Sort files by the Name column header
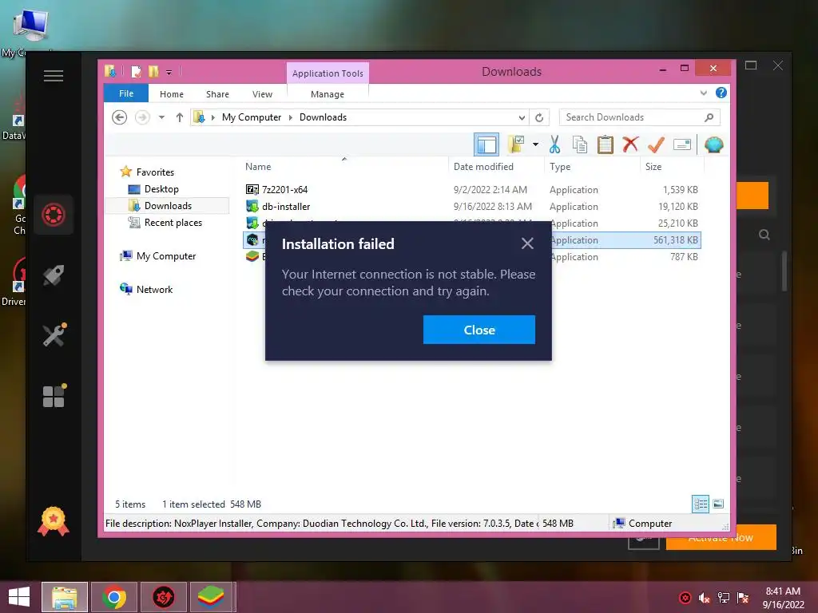 [x=344, y=167]
